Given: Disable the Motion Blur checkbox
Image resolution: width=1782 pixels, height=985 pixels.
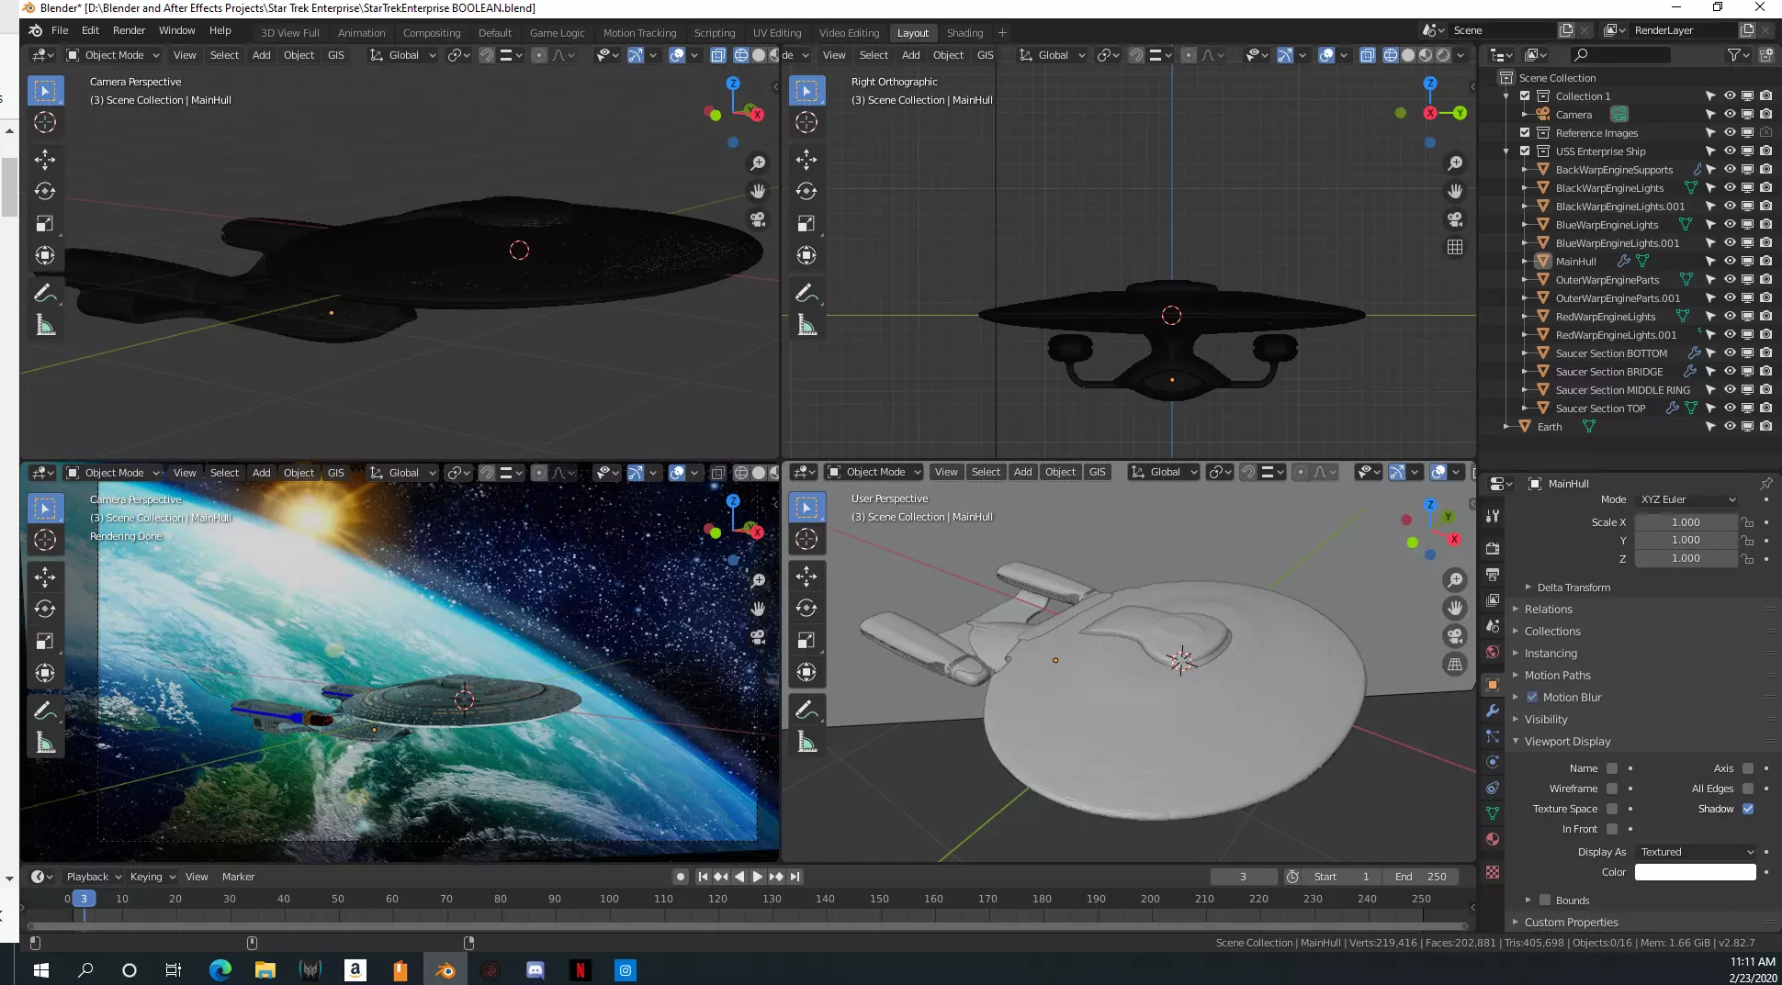Looking at the screenshot, I should coord(1532,698).
